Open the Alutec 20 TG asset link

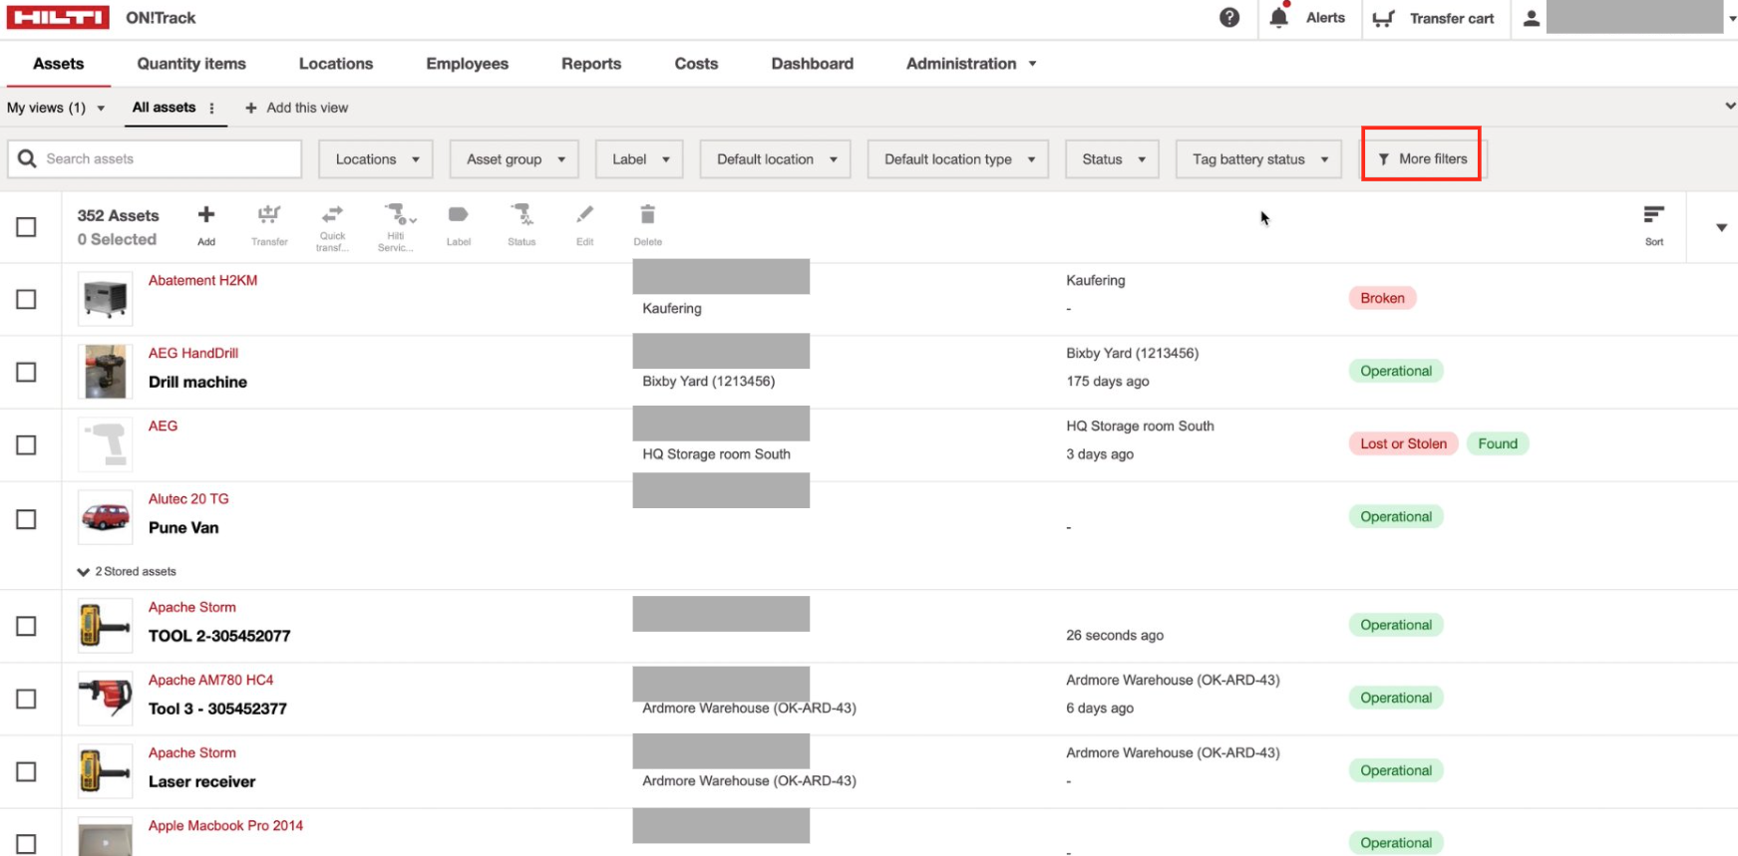coord(188,499)
